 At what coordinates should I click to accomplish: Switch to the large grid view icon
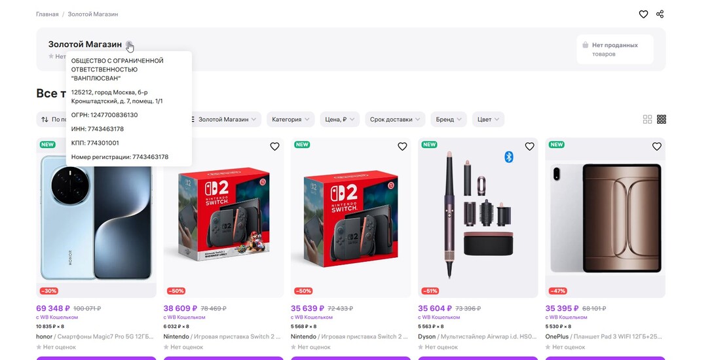pos(647,119)
